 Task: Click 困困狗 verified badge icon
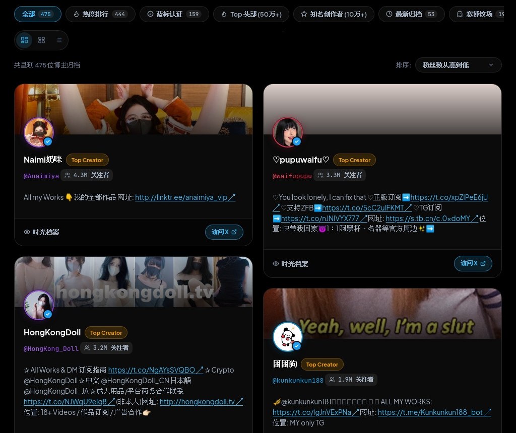coord(297,346)
